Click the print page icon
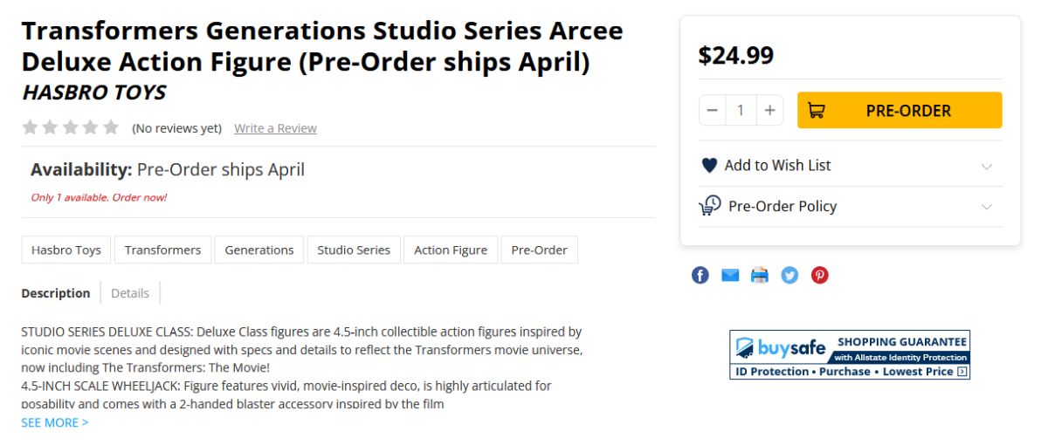Image resolution: width=1048 pixels, height=445 pixels. [760, 276]
